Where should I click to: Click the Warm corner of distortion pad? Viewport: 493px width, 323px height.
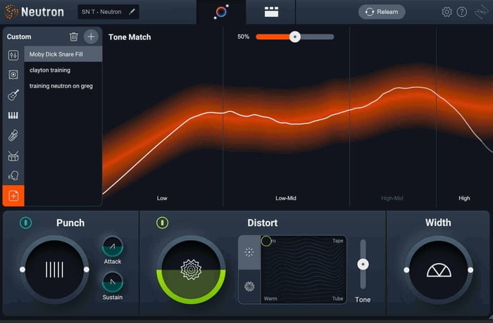click(270, 298)
